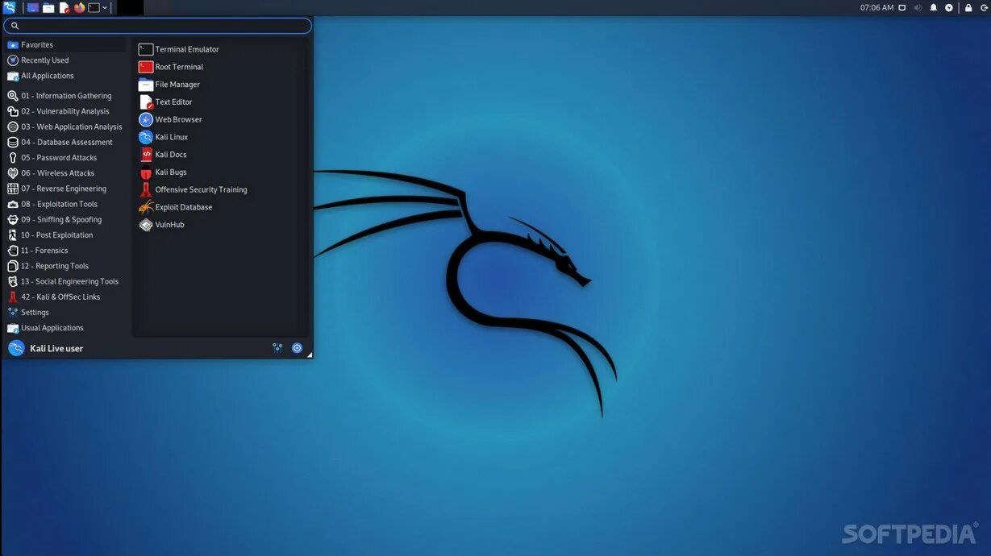Open Show Desktop launcher in top panel

click(x=33, y=7)
